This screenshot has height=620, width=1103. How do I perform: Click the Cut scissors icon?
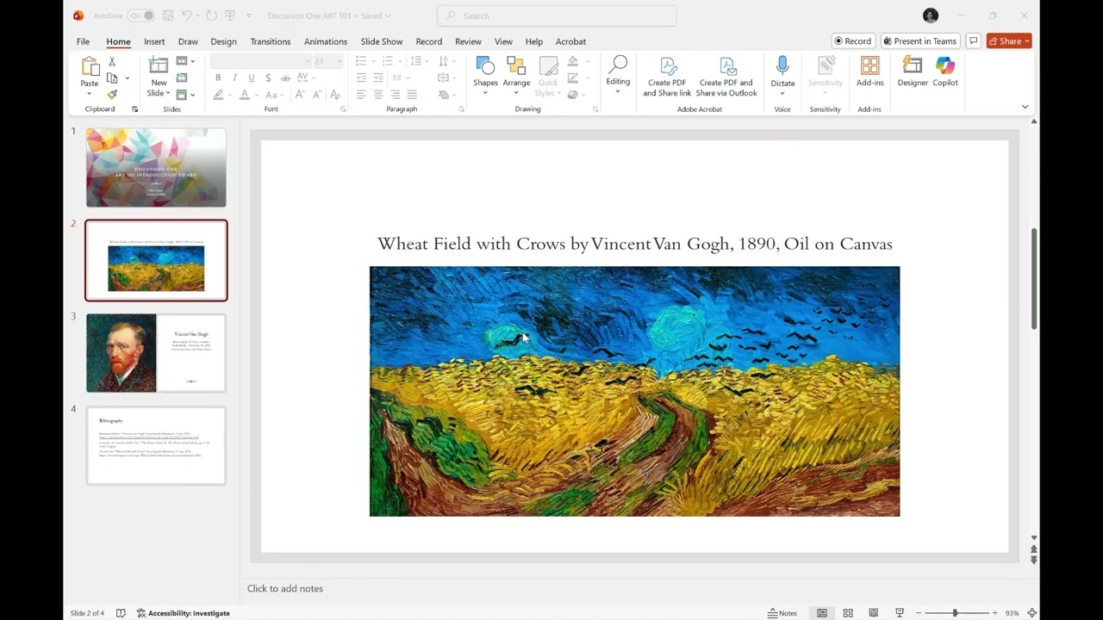[111, 62]
